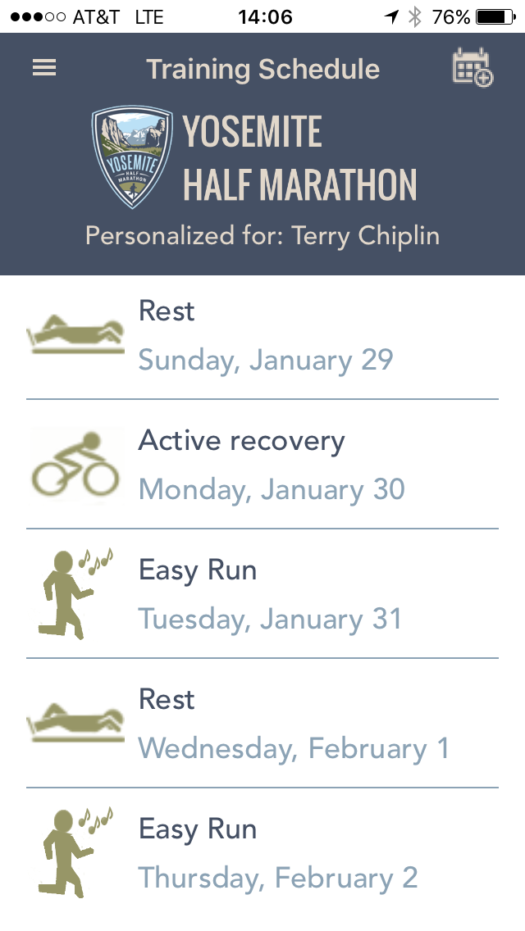Tap the runner icon for Thursday's Easy Run
Viewport: 525px width, 931px height.
click(75, 852)
